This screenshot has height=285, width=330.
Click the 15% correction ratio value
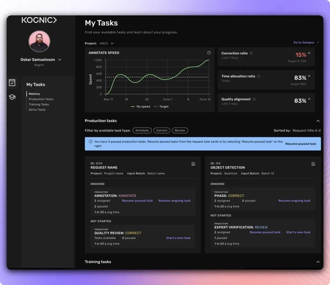[301, 55]
